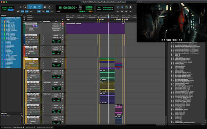The width and height of the screenshot is (207, 129).
Task: Click the horizontal zoom arrows icon
Action: [x=20, y=7]
